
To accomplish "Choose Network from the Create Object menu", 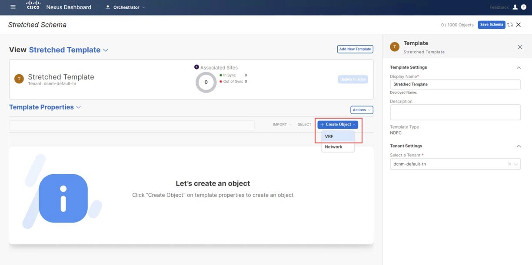I will 338,147.
